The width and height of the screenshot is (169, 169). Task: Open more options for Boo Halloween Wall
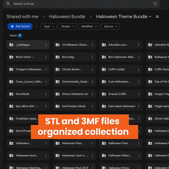coord(139,57)
